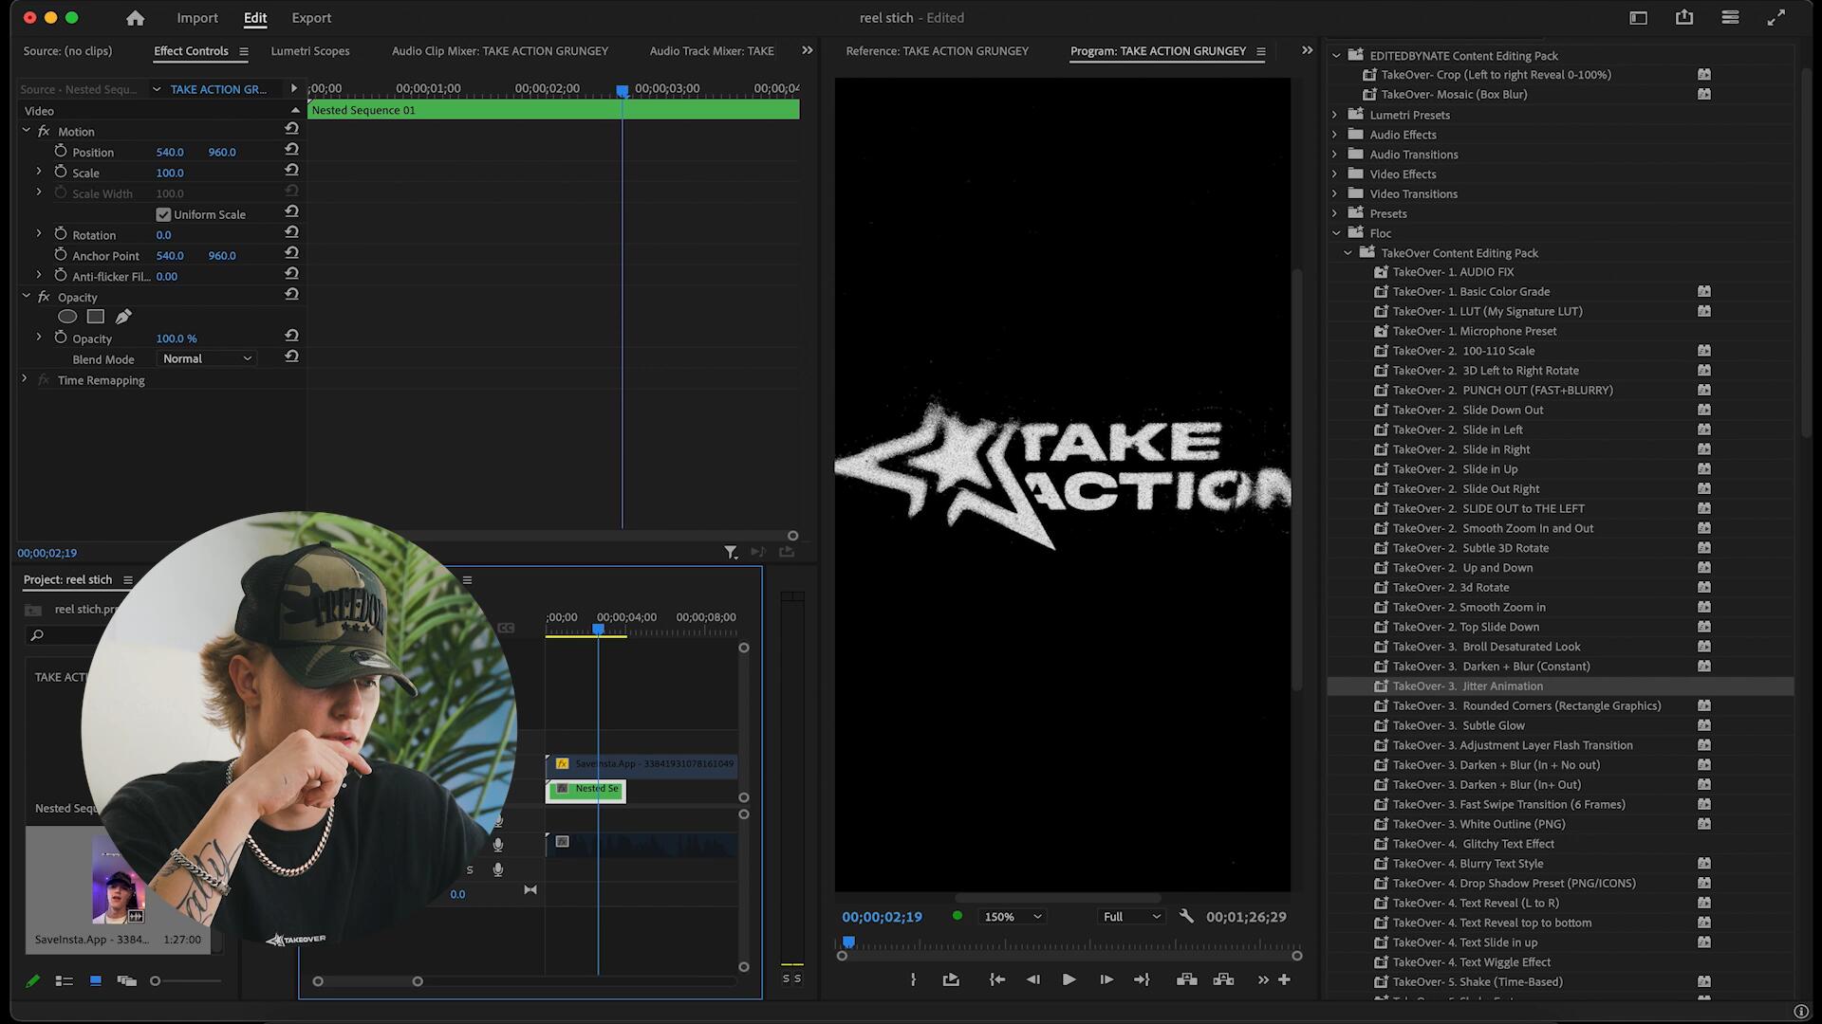
Task: Go to Out point in Program Monitor
Action: [x=1142, y=979]
